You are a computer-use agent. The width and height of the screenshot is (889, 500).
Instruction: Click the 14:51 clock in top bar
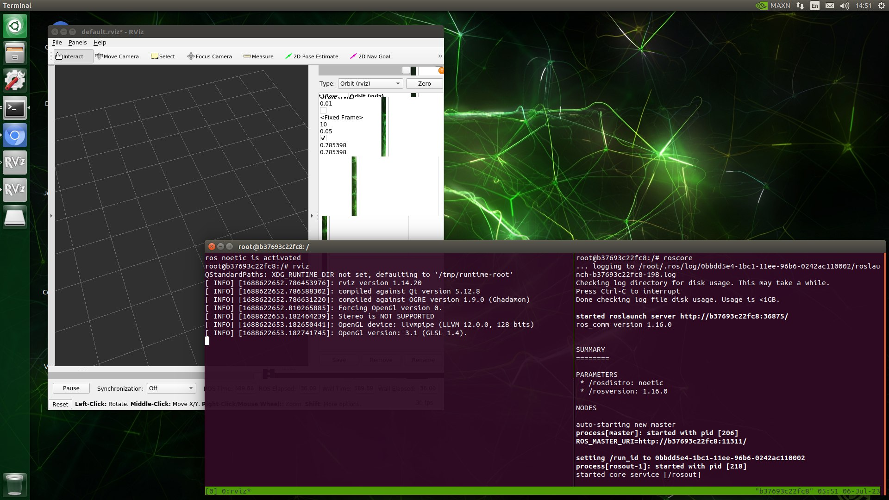pyautogui.click(x=864, y=6)
